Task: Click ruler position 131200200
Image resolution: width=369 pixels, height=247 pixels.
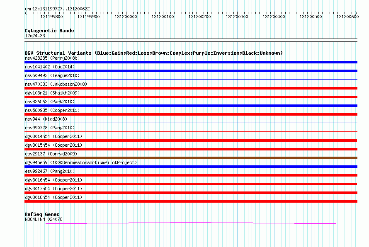Action: tap(199, 17)
